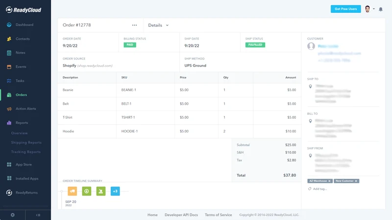Click the Orders basket icon

click(9, 95)
